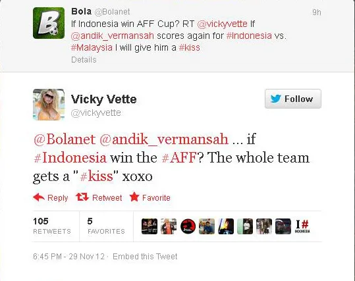
Task: Click the Reply arrow icon
Action: pyautogui.click(x=39, y=197)
